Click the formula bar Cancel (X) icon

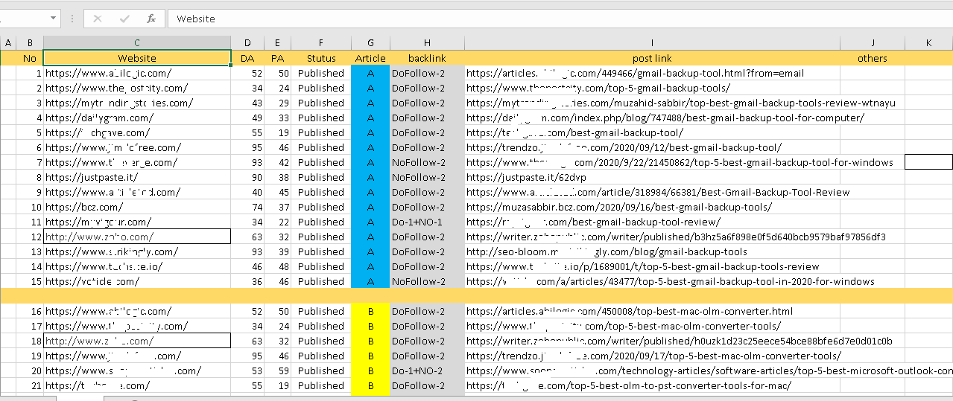[98, 19]
